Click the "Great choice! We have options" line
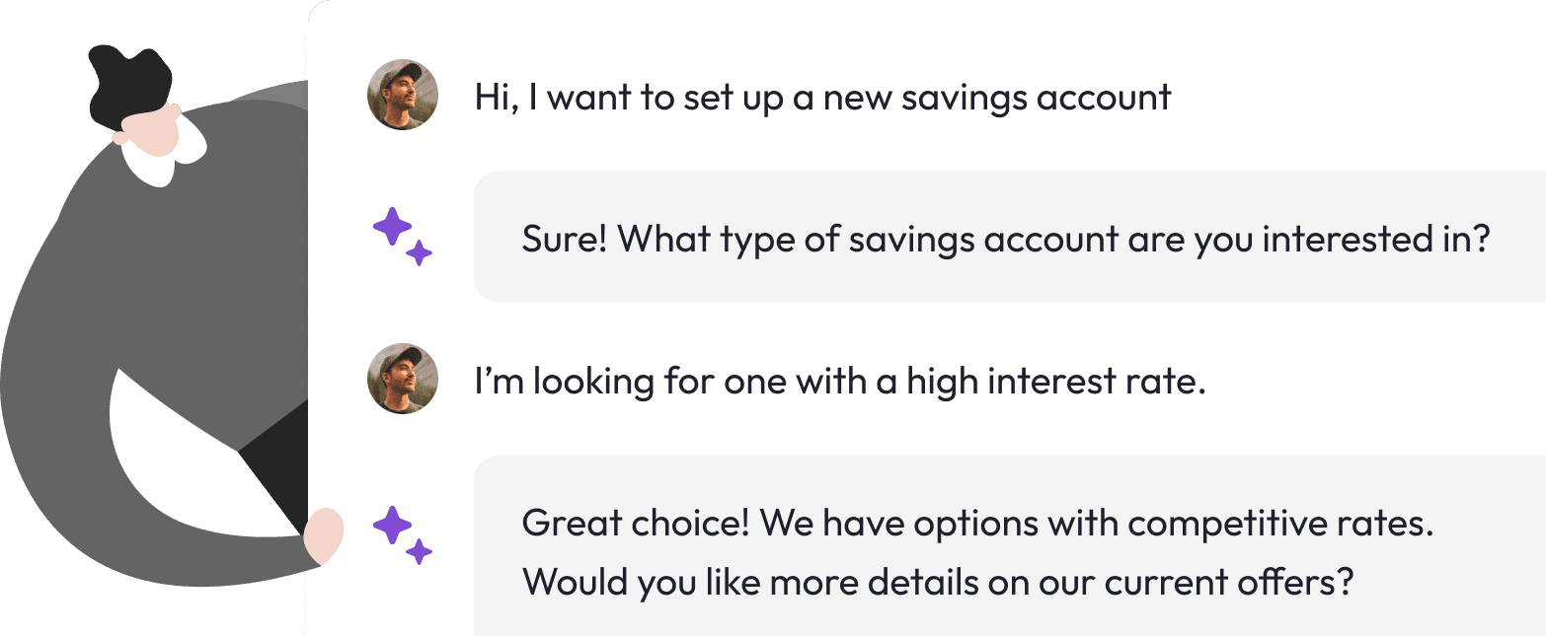 tap(977, 523)
